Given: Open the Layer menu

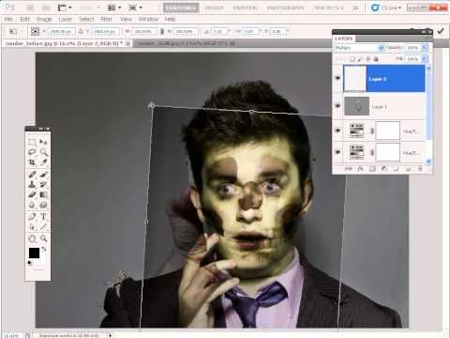Looking at the screenshot, I should [x=65, y=19].
